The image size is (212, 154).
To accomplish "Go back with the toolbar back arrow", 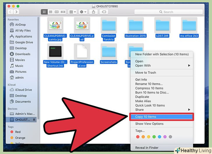I will 10,12.
